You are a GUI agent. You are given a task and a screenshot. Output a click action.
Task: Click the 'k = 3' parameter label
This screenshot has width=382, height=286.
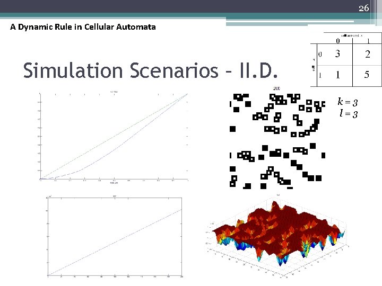pos(348,102)
